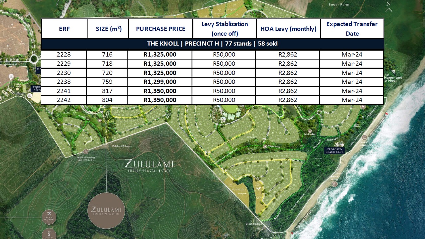Image resolution: width=425 pixels, height=239 pixels.
Task: Click the beach access icon below Beach Club
Action: (x=335, y=184)
